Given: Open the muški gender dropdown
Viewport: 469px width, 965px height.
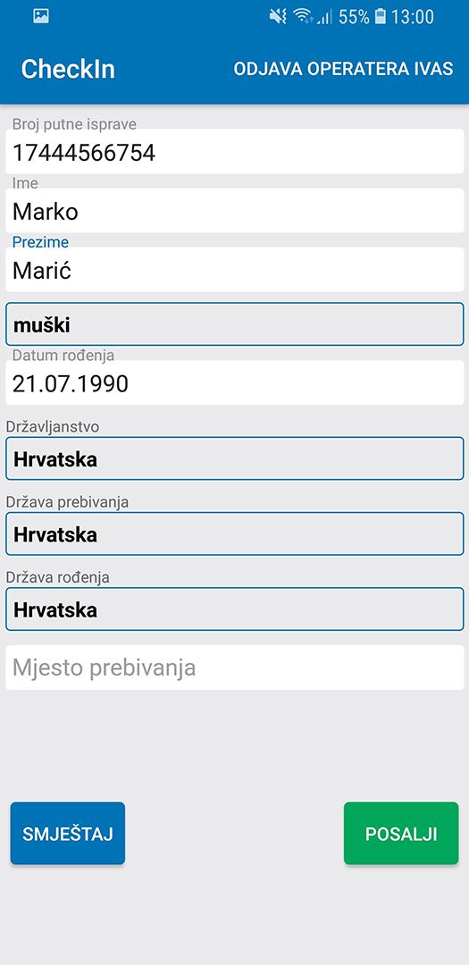Looking at the screenshot, I should point(234,323).
